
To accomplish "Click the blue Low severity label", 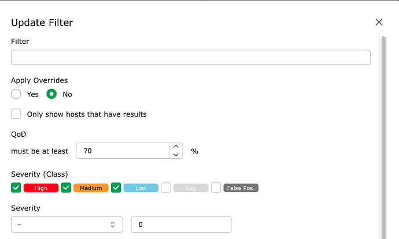I will pos(141,188).
